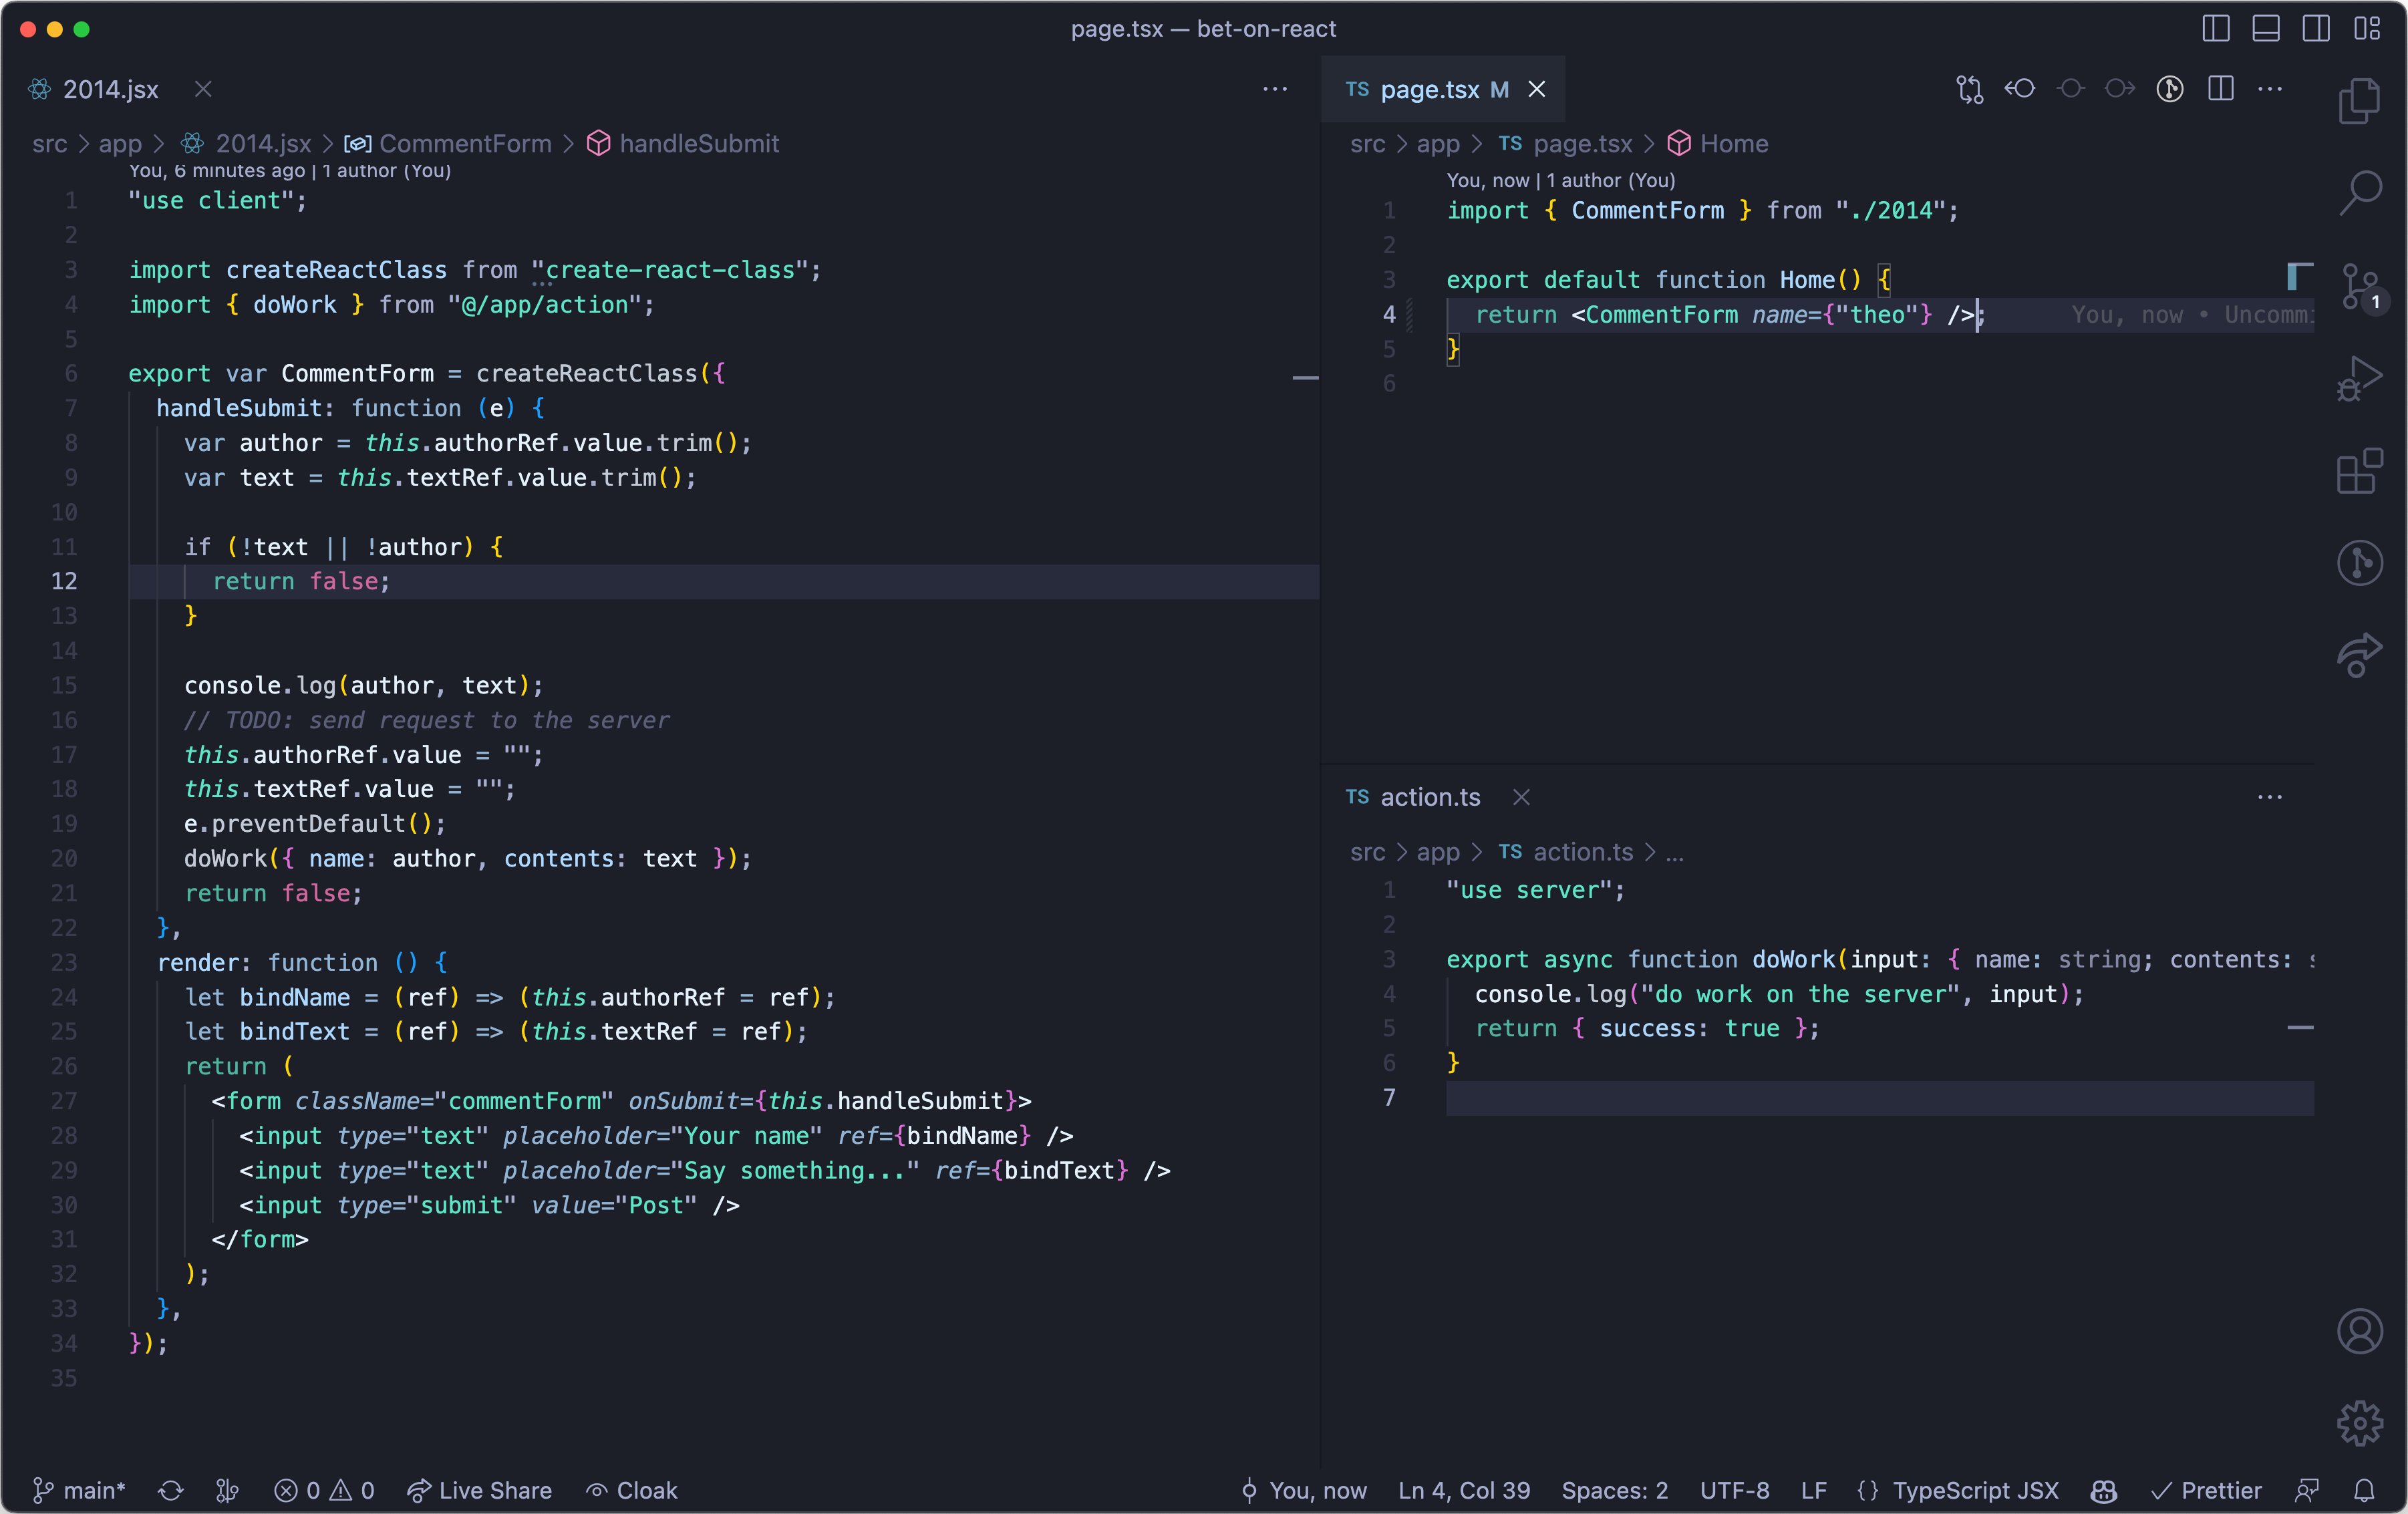Screen dimensions: 2408x1514
Task: Open Source Control view with badge 1
Action: tap(2362, 287)
